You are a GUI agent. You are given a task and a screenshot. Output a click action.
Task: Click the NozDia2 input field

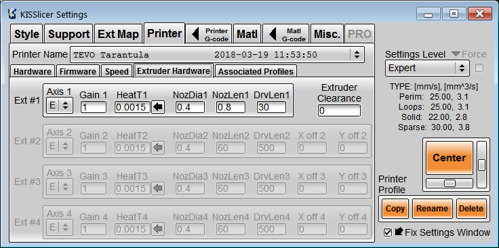coord(190,148)
